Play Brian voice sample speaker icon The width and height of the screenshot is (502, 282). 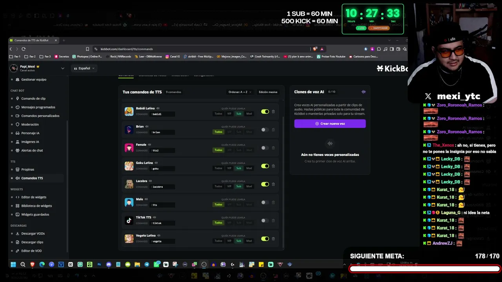pos(147,127)
